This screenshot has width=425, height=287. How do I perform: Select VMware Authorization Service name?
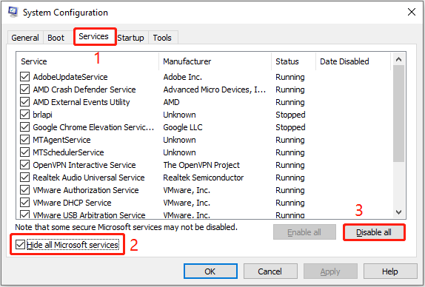point(86,190)
